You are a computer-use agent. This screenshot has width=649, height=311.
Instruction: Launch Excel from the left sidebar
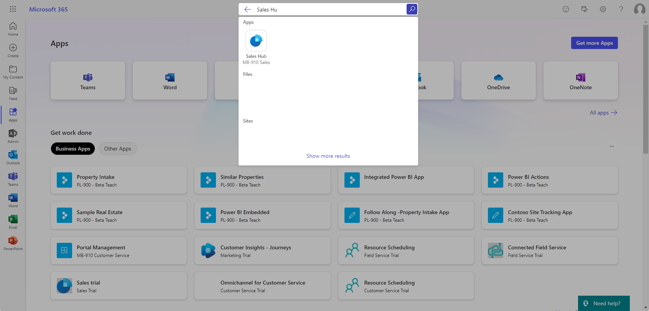click(x=13, y=222)
